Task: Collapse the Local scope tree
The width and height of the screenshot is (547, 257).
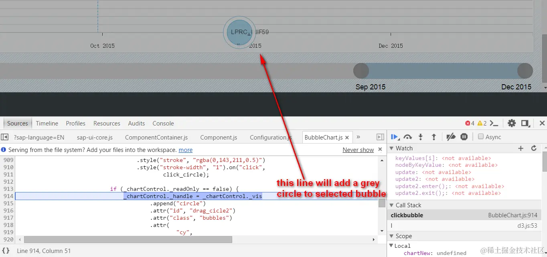Action: click(391, 246)
